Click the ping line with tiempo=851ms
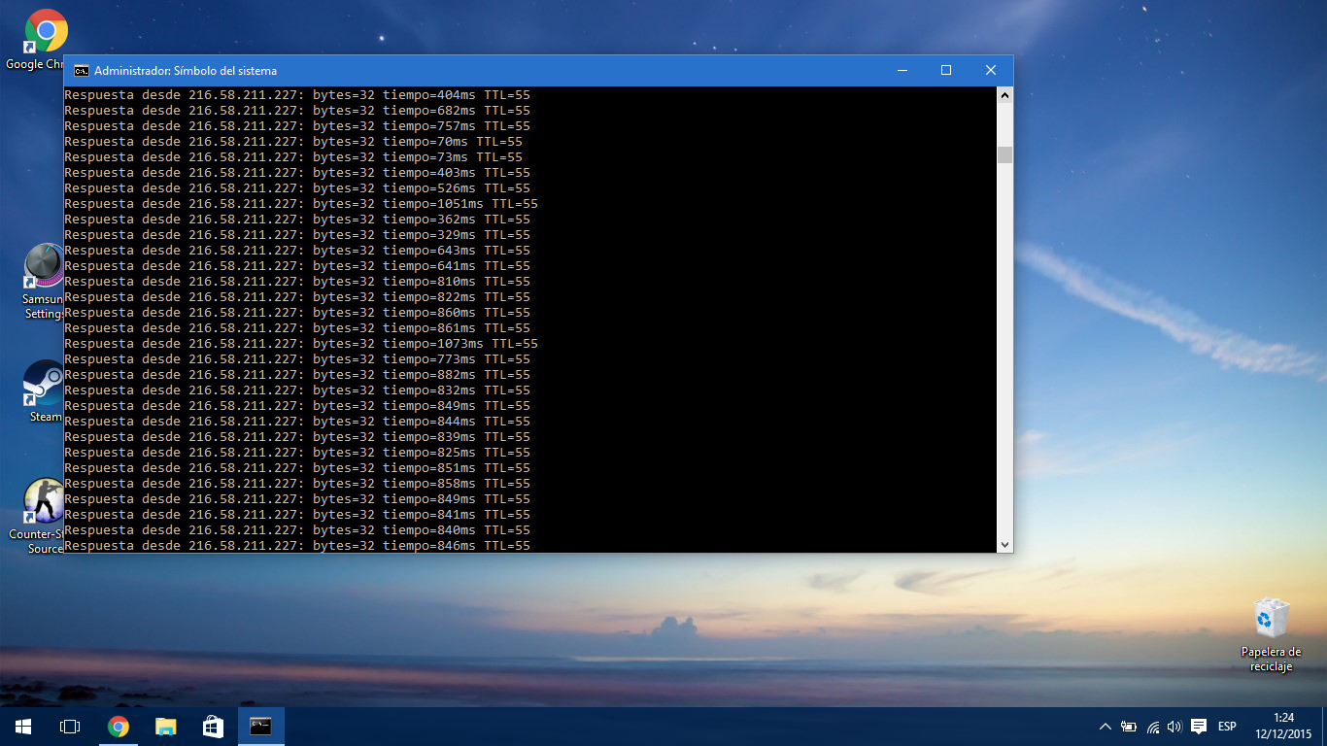The height and width of the screenshot is (746, 1327). tap(297, 468)
